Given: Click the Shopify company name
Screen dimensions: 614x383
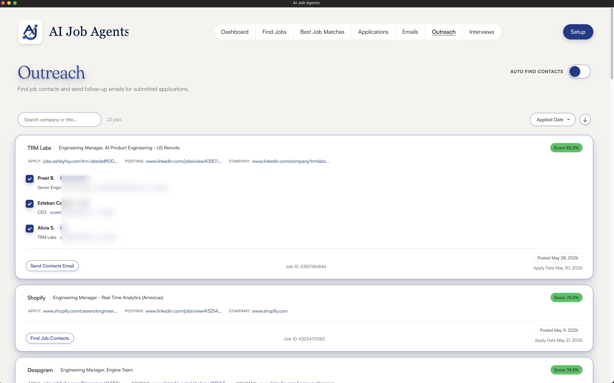Looking at the screenshot, I should 36,298.
